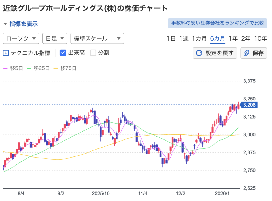The image size is (272, 201).
Task: Uncheck the 出来高 volume checkbox
Action: point(63,53)
